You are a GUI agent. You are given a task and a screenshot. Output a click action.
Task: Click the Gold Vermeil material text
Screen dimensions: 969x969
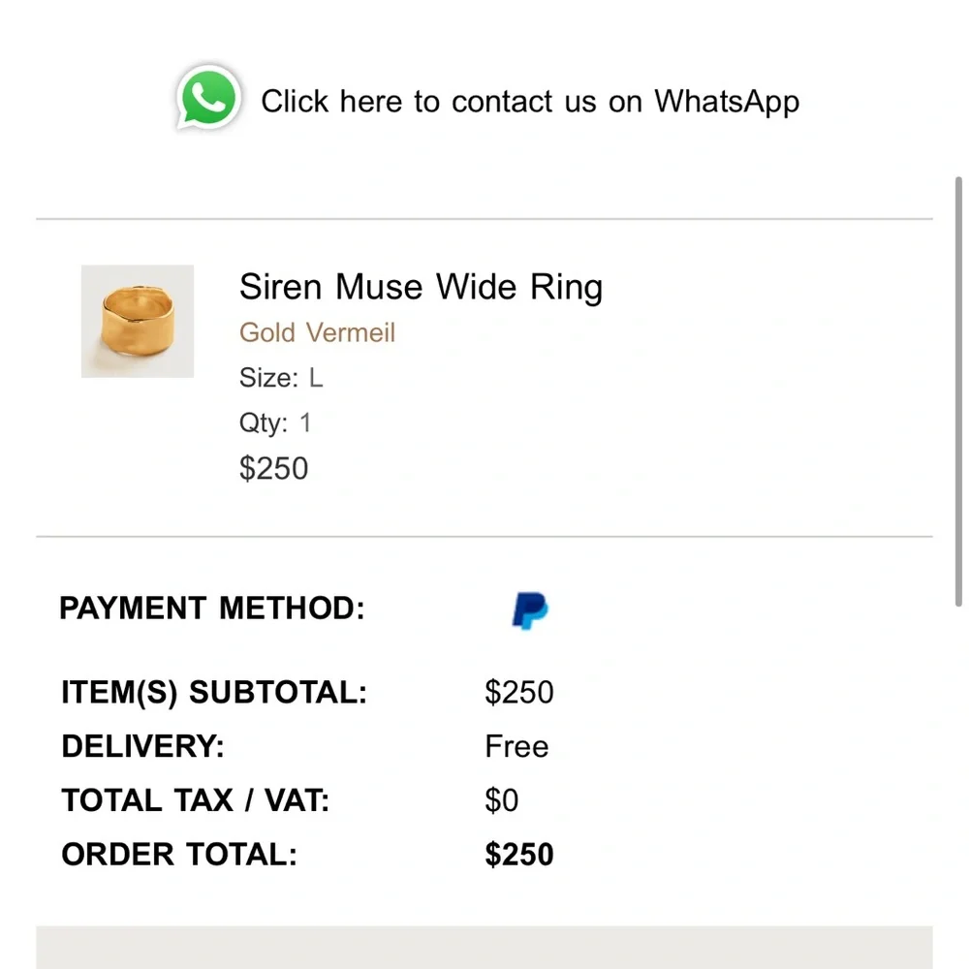coord(317,332)
